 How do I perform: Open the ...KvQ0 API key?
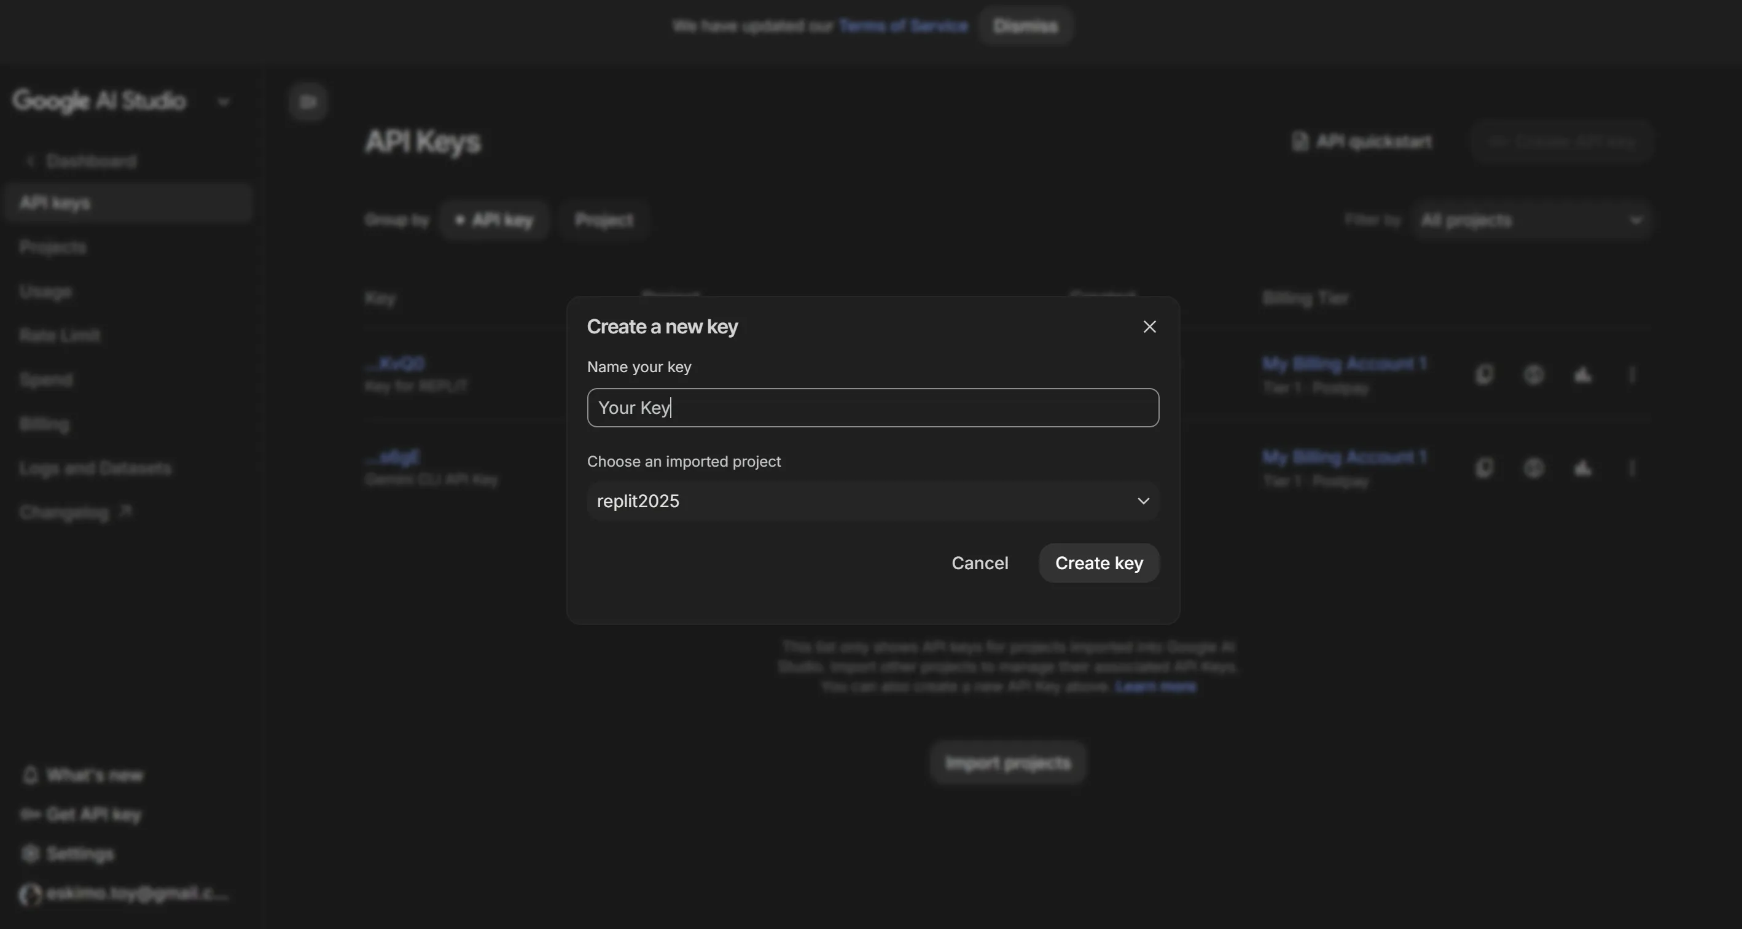tap(396, 363)
